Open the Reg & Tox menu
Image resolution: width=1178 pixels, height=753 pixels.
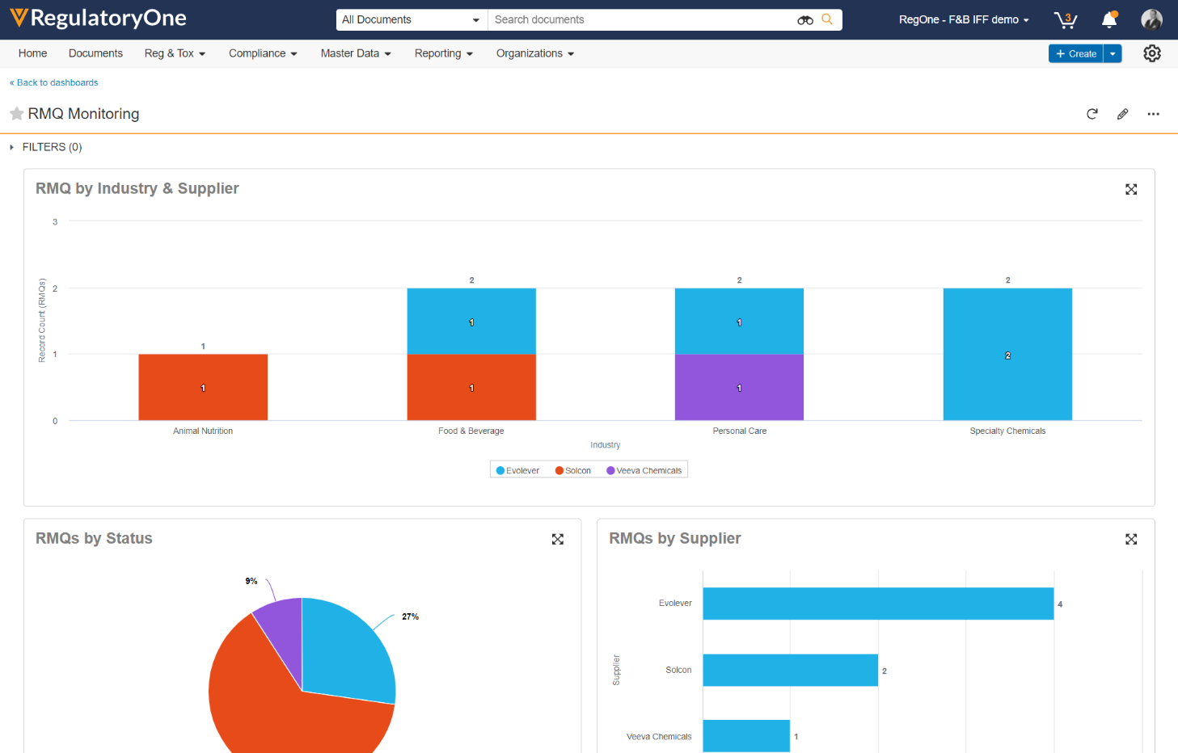point(175,53)
